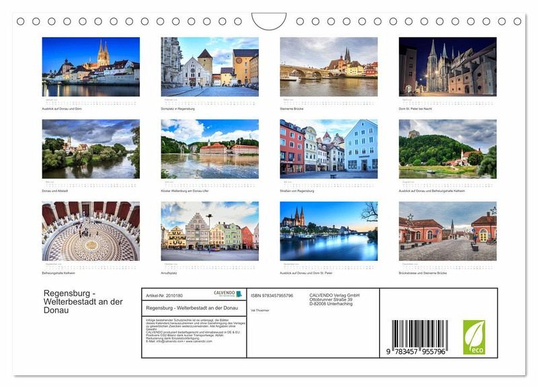The width and height of the screenshot is (538, 388).
Task: Click the Straßen von Regensburg thumbnail
Action: point(328,149)
